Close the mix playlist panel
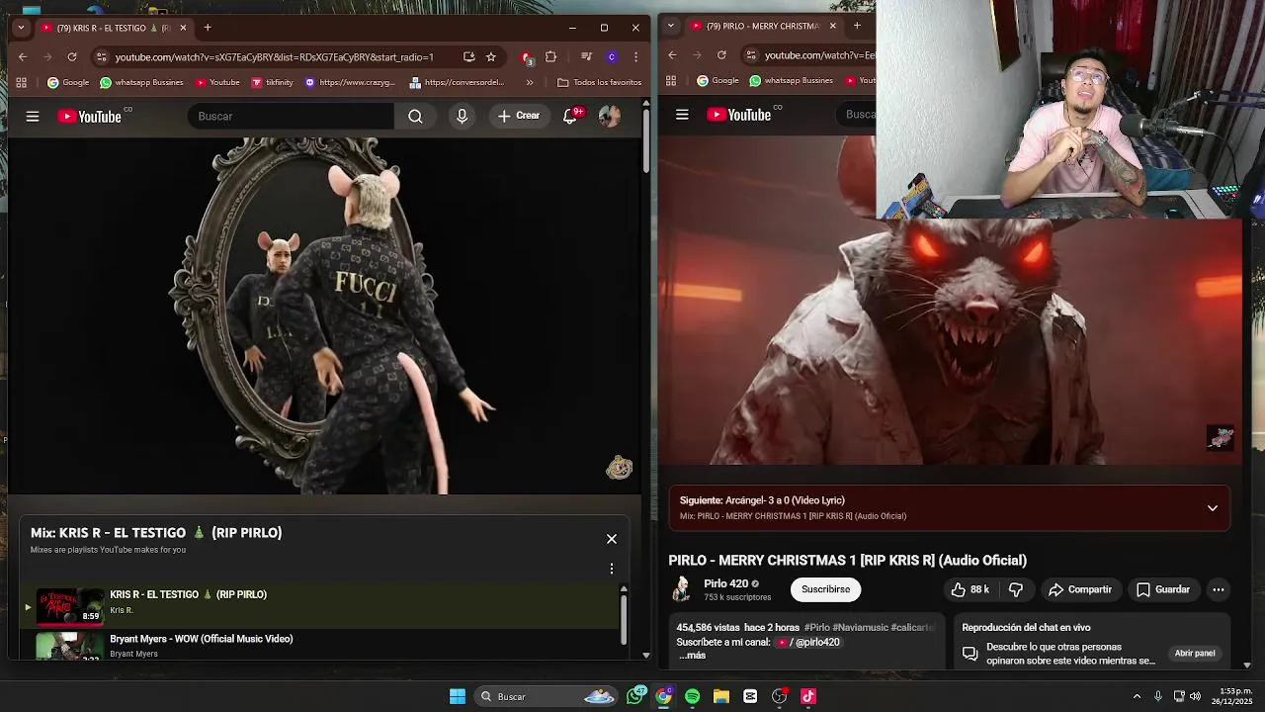 pyautogui.click(x=612, y=539)
